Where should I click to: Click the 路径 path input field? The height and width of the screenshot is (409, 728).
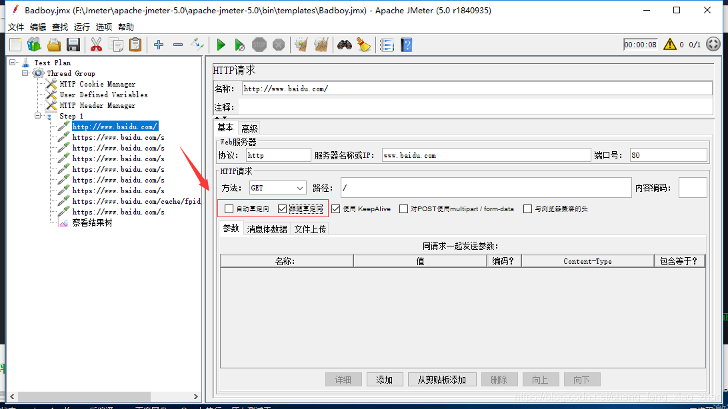[486, 188]
